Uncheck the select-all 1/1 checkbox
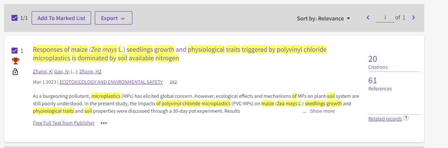 tap(14, 18)
